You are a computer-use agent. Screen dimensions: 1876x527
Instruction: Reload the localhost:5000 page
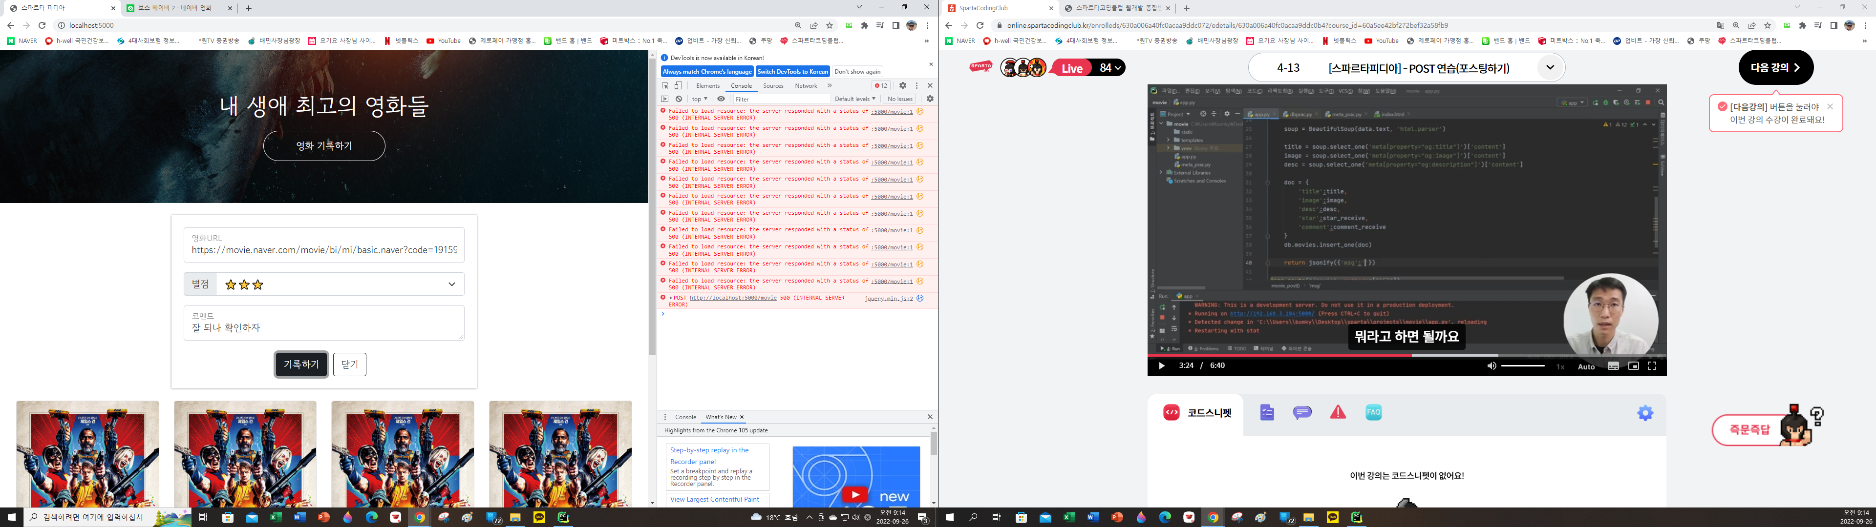coord(42,25)
